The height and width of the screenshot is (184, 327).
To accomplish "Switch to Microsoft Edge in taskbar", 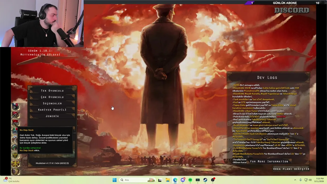I will coord(175,180).
